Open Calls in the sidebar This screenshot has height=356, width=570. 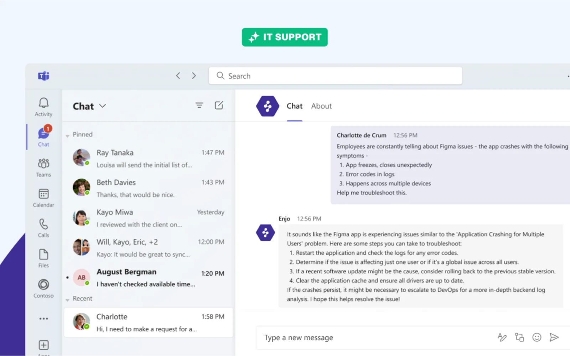pyautogui.click(x=43, y=228)
